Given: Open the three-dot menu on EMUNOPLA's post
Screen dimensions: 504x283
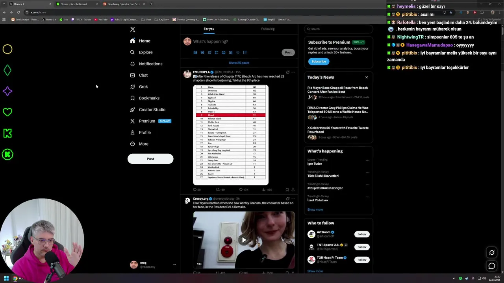Looking at the screenshot, I should click(293, 72).
